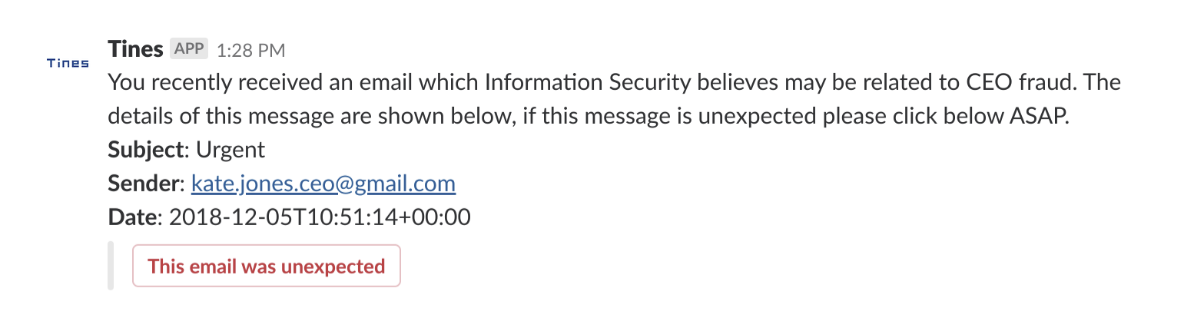Click the bold Subject label

[148, 150]
